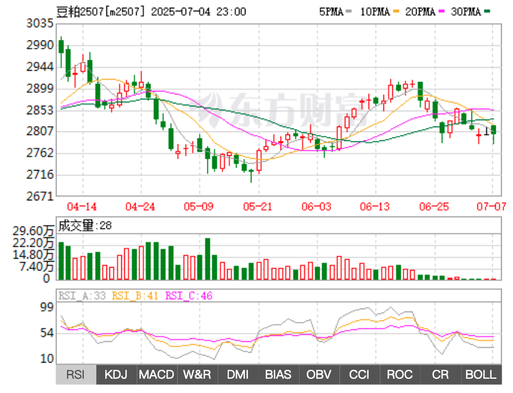
Task: Click the RSI_B:41 value label
Action: click(x=135, y=296)
